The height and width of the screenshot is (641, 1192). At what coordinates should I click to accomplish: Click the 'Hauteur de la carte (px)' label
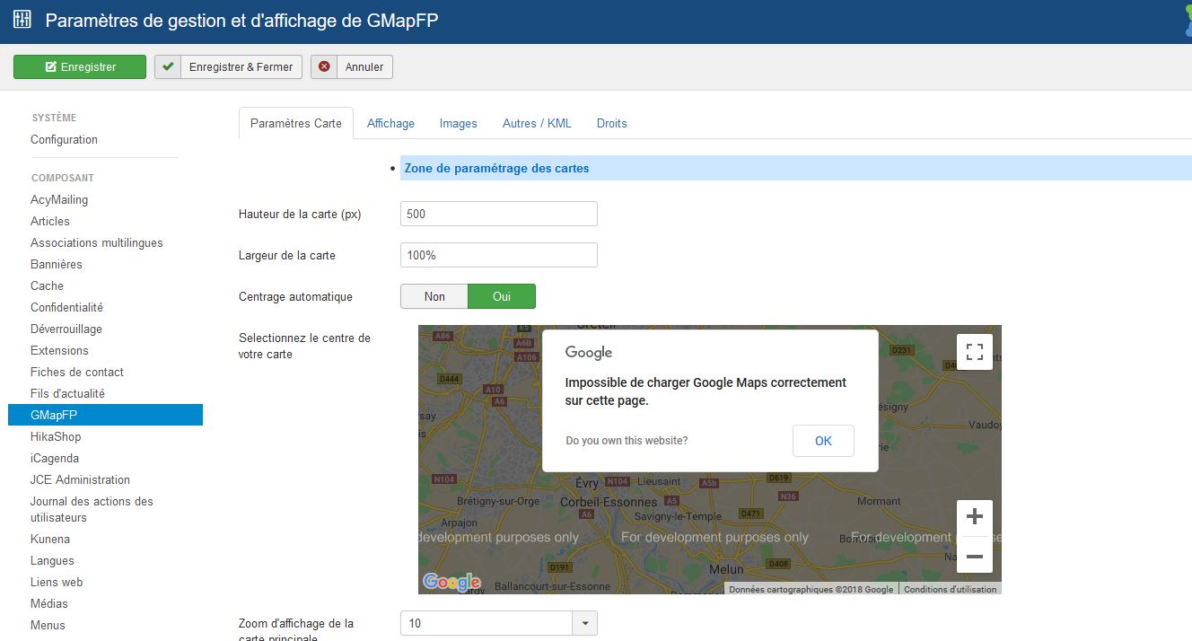[x=300, y=214]
